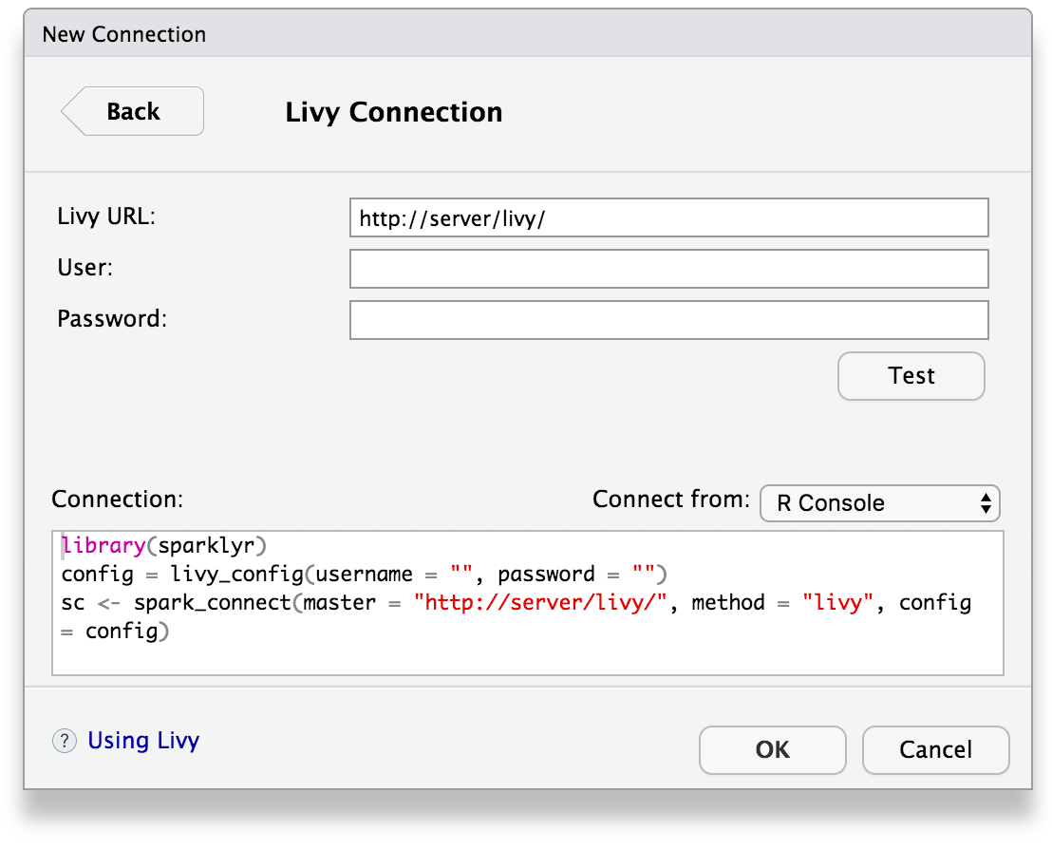Click the red "http://server/livy/" string in code

pyautogui.click(x=541, y=603)
